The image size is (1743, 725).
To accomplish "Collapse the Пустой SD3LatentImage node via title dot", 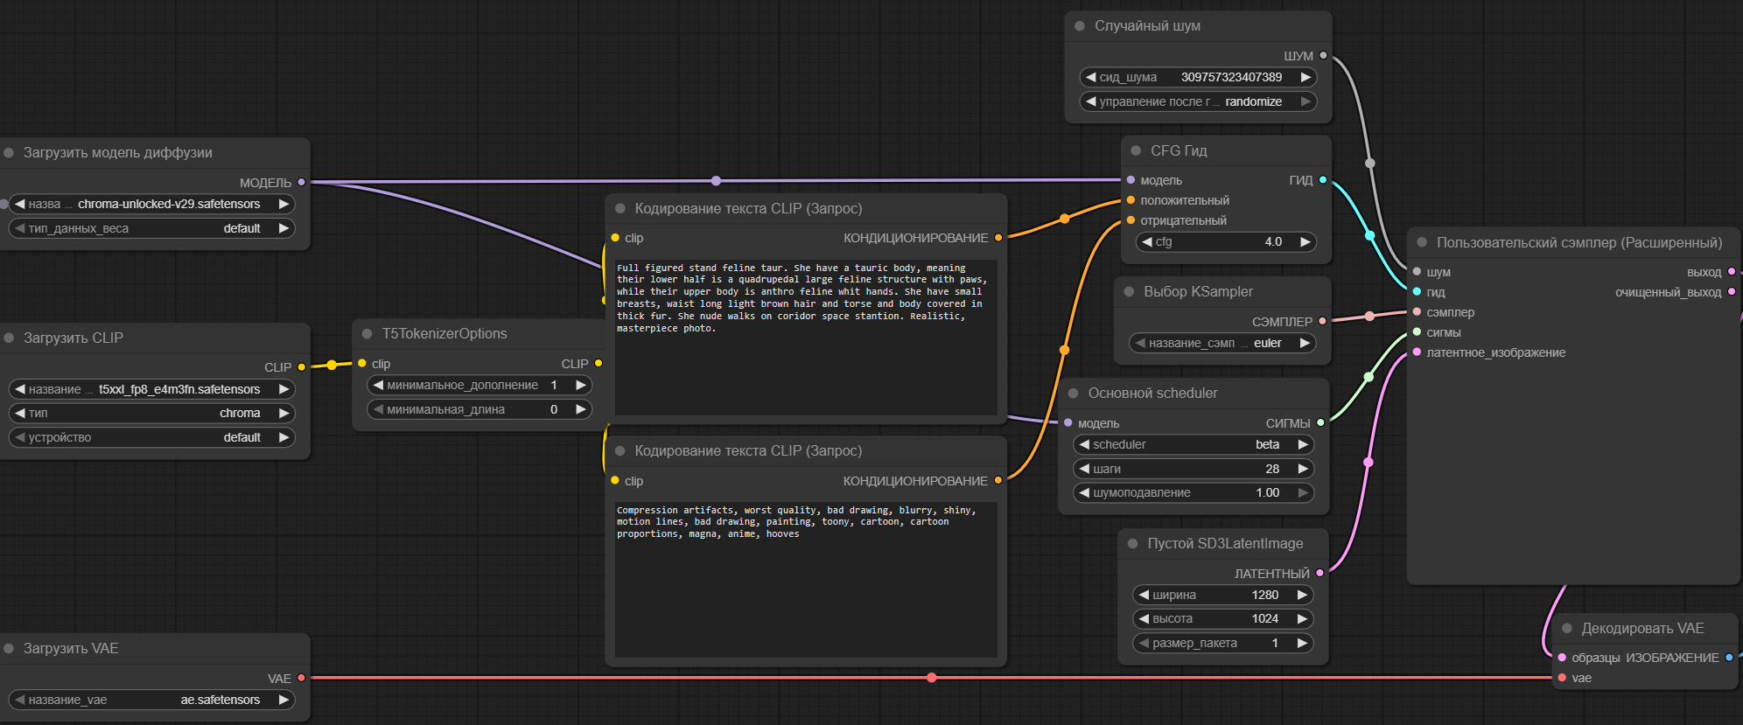I will [1132, 544].
